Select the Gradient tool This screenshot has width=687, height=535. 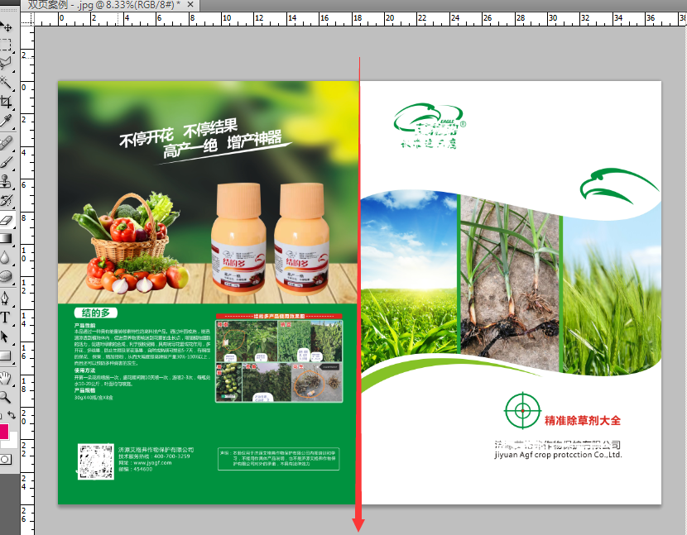(x=6, y=239)
